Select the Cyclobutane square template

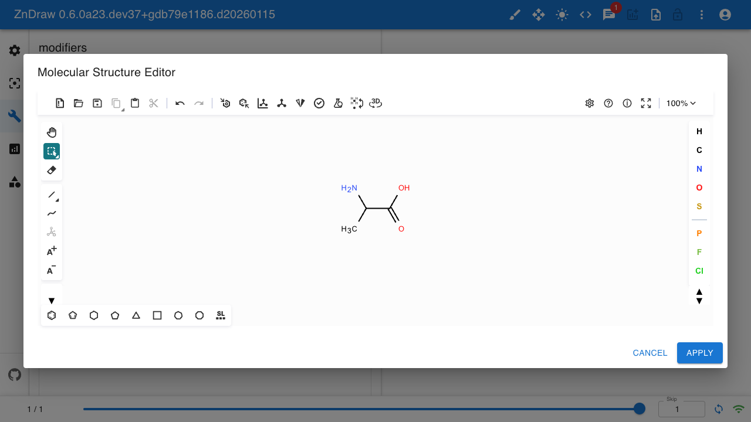(157, 315)
